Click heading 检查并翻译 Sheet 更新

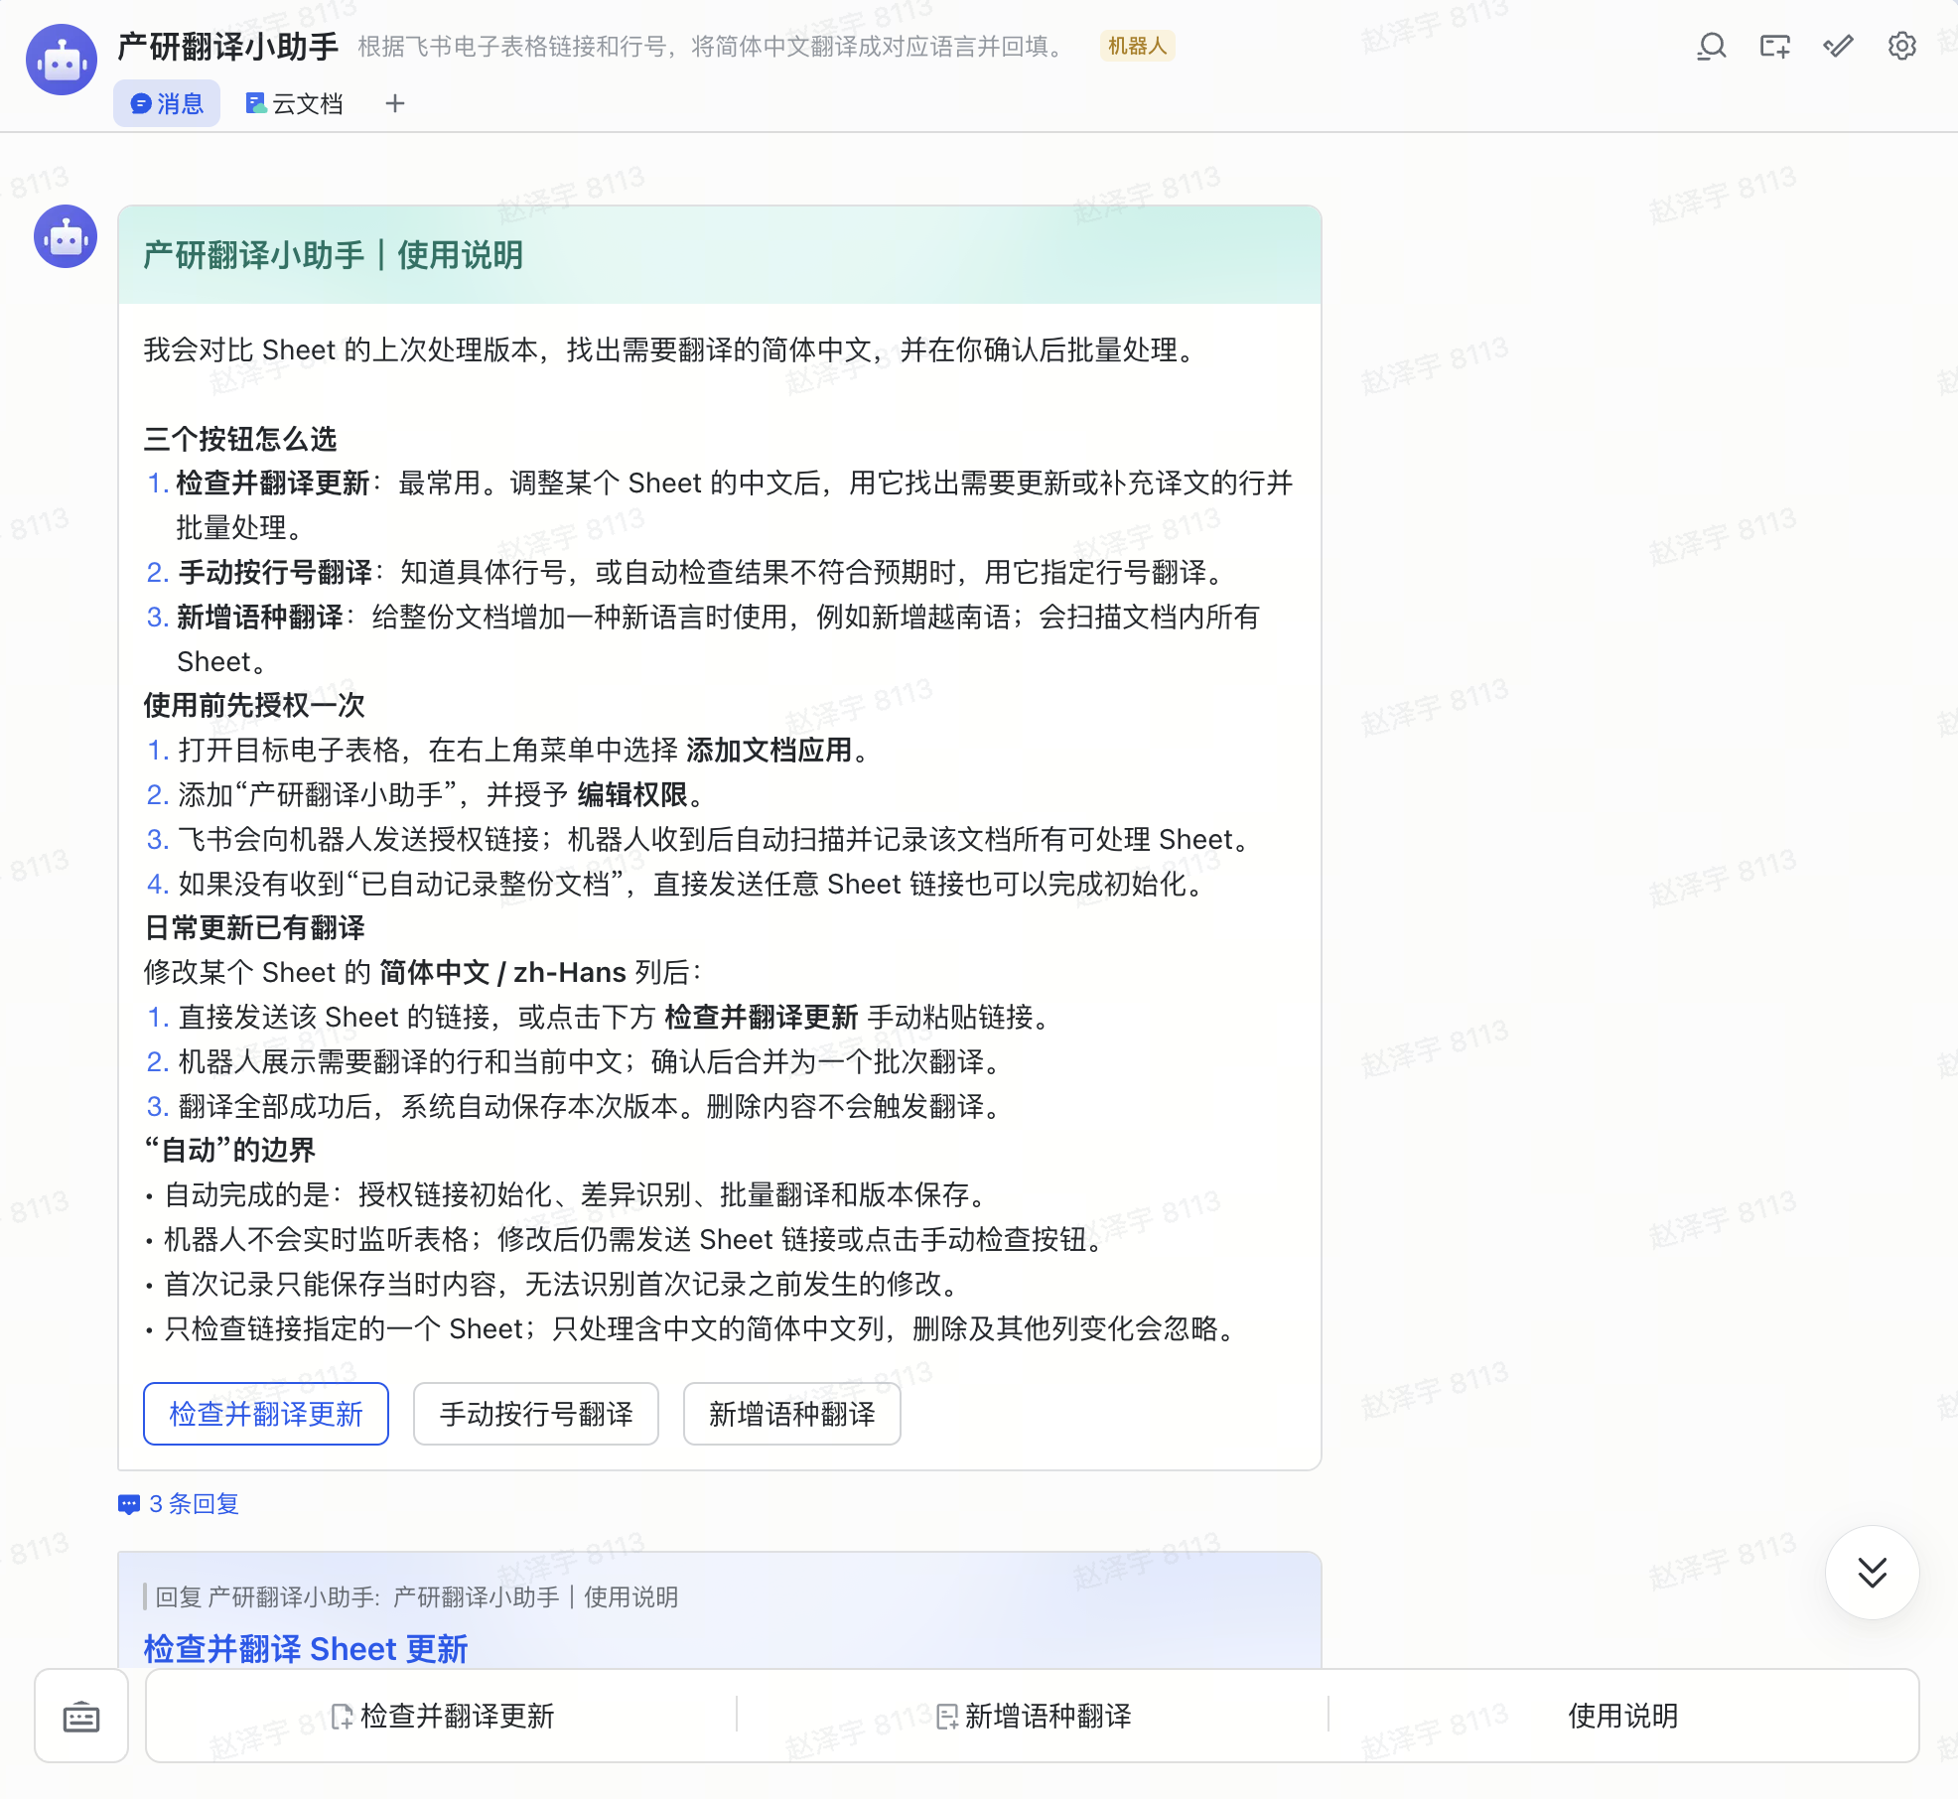(x=306, y=1649)
